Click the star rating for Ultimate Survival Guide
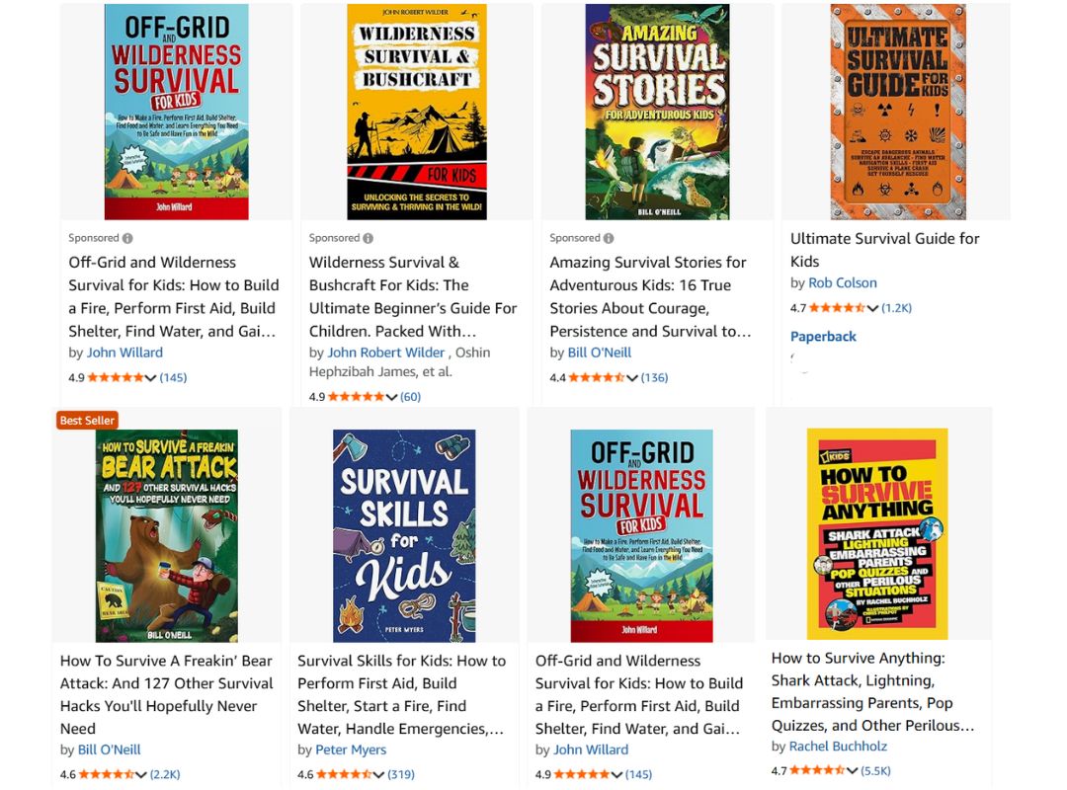This screenshot has width=1067, height=790. pos(837,308)
